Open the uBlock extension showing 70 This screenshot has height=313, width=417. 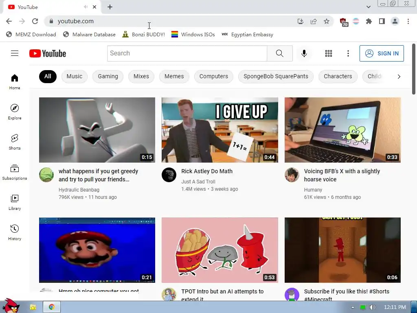pyautogui.click(x=344, y=22)
